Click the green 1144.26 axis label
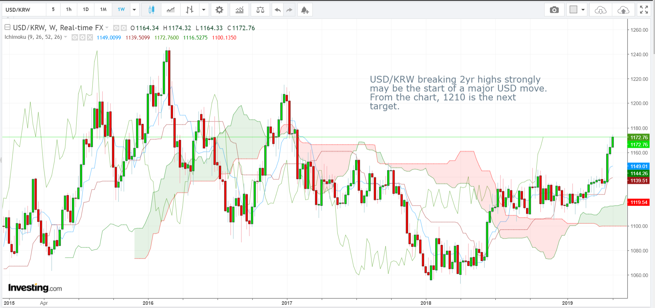 [x=639, y=173]
